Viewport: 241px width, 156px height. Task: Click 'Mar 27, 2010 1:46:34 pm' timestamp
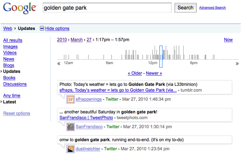coord(147,99)
